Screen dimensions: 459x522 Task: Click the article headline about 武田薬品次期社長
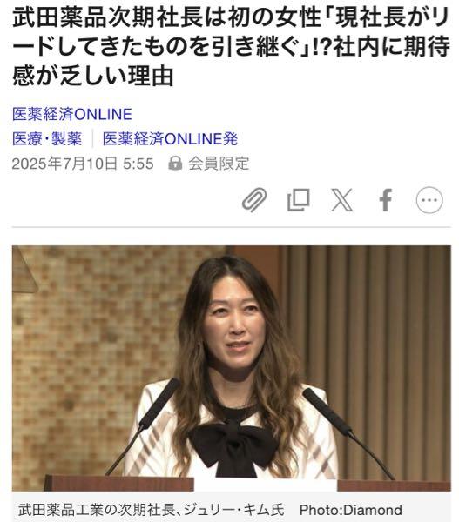click(231, 47)
